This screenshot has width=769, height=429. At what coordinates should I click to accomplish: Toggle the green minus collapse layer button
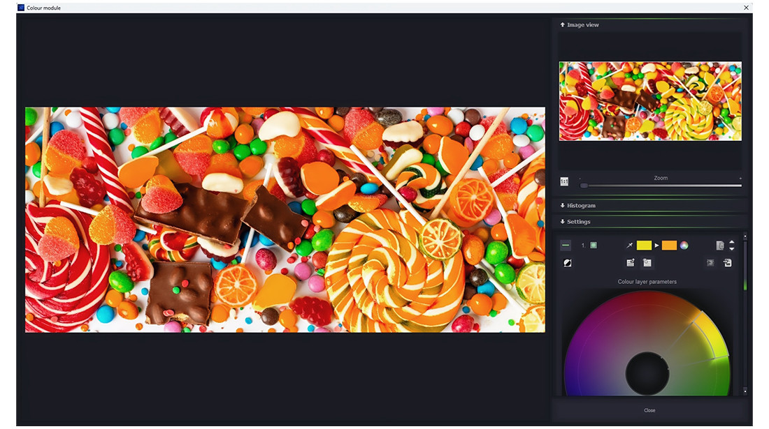click(566, 246)
